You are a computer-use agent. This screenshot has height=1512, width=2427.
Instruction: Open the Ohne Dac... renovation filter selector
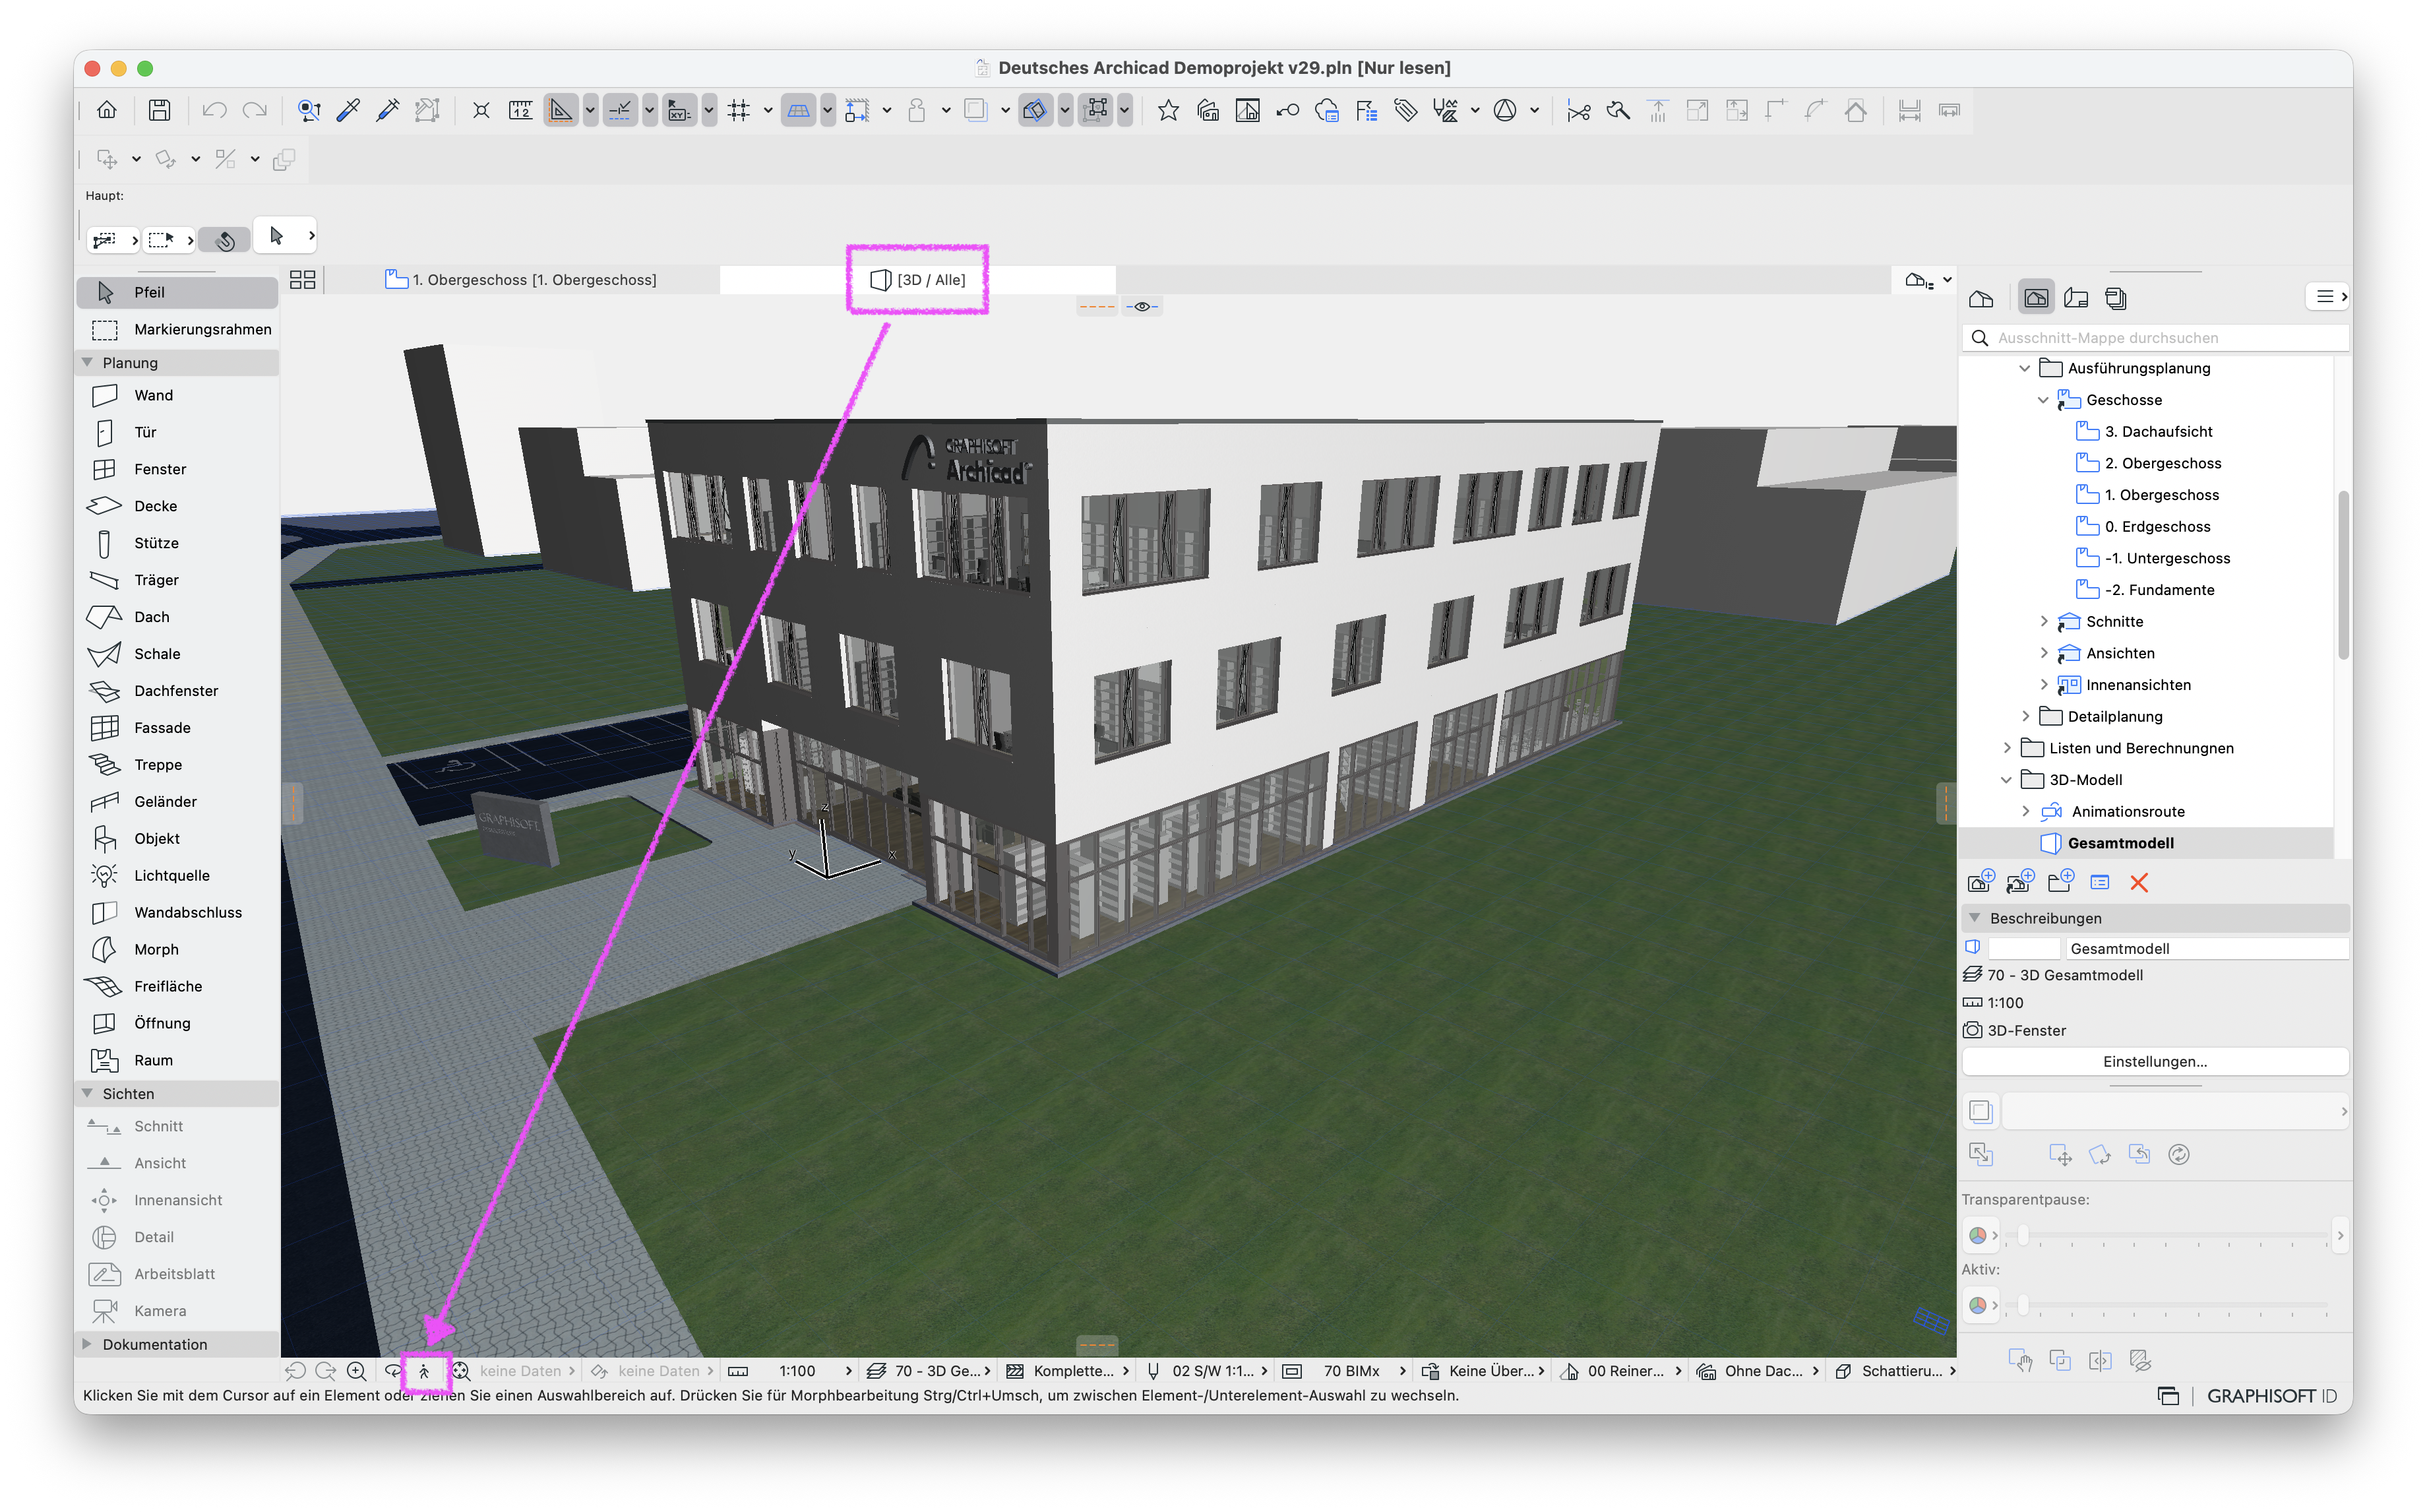[x=1758, y=1371]
